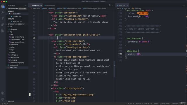Expand the logos folder
This screenshot has height=105, width=187.
tap(12, 50)
